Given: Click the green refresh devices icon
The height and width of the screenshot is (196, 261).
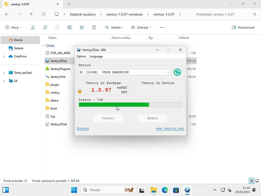Looking at the screenshot, I should [x=177, y=72].
